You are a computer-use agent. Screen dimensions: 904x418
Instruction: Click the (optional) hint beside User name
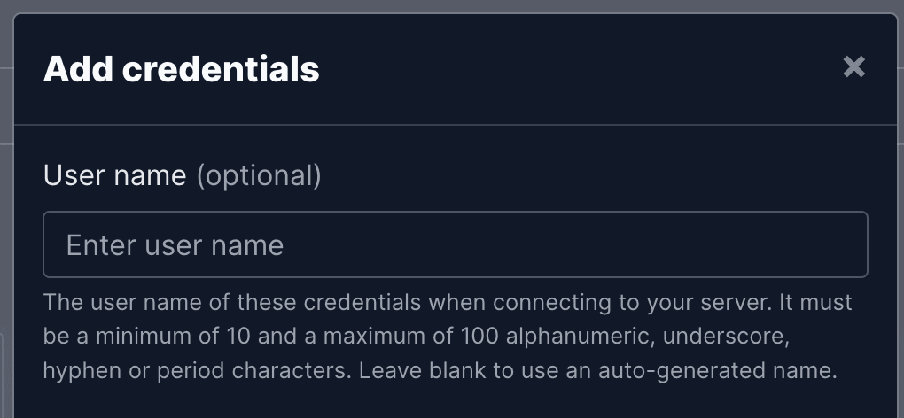(259, 176)
